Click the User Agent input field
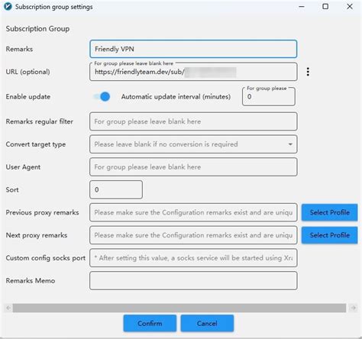Image resolution: width=362 pixels, height=339 pixels. point(193,167)
